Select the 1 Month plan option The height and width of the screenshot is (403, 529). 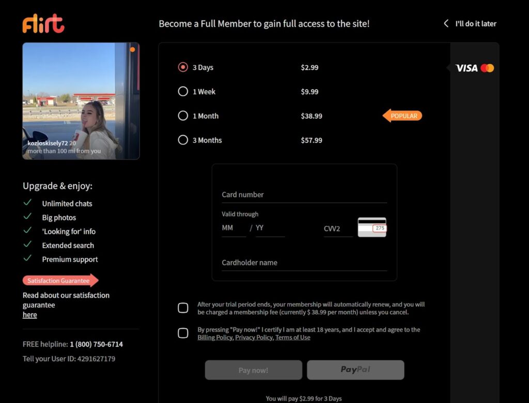click(183, 116)
